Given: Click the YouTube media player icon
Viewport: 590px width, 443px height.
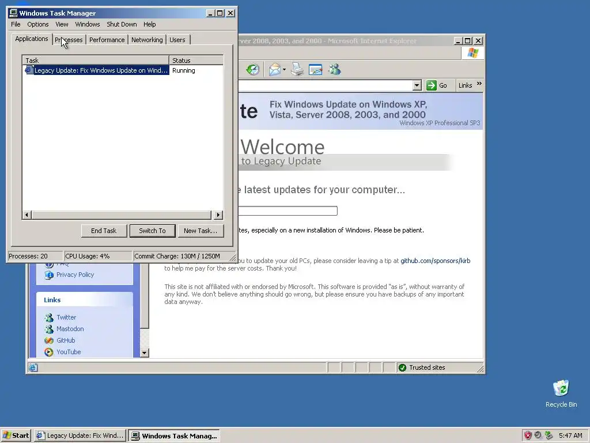Looking at the screenshot, I should [49, 352].
